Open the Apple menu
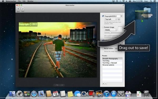Image resolution: width=158 pixels, height=99 pixels. pos(3,1)
